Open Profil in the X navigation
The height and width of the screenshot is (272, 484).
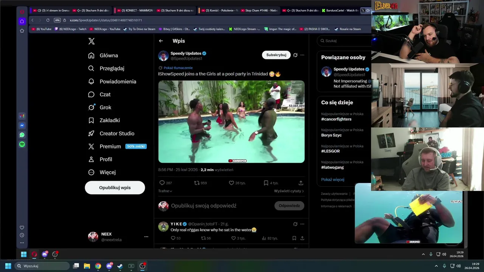(100, 159)
